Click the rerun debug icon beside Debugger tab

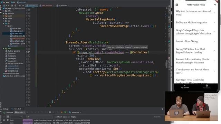coord(4,112)
